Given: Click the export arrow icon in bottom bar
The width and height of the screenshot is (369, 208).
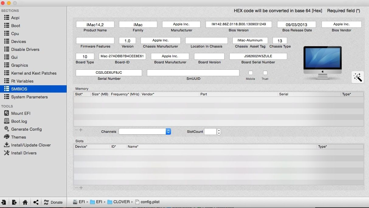Looking at the screenshot, I should coord(14,202).
